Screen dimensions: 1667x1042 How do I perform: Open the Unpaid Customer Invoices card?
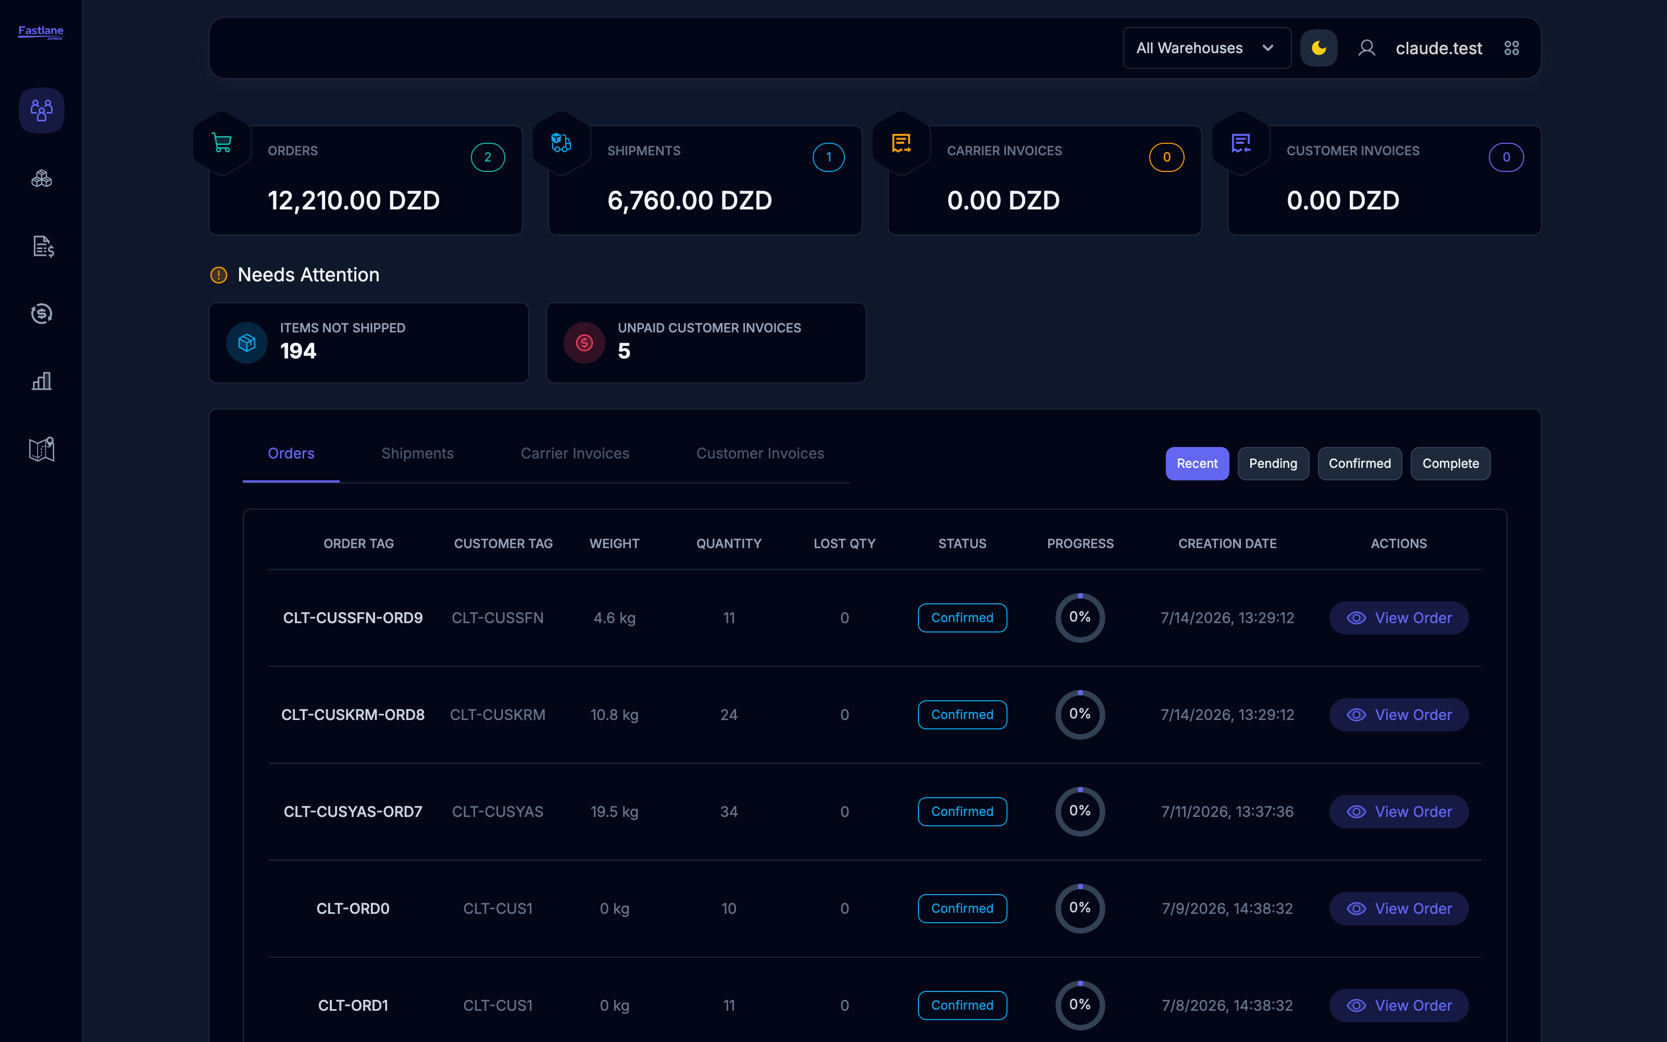[706, 342]
